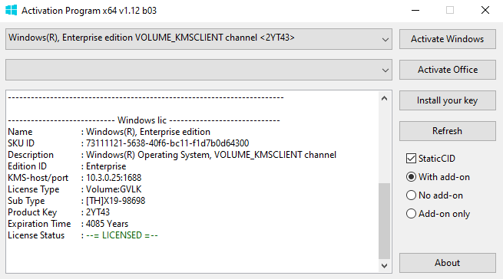Minimize the Activation Program window

pos(415,10)
